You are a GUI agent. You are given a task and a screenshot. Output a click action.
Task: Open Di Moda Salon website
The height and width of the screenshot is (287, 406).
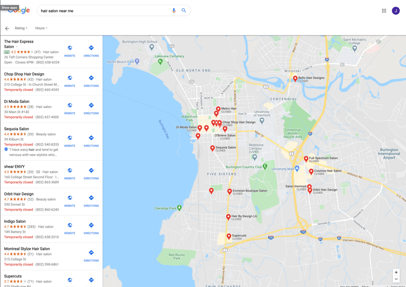(x=70, y=109)
